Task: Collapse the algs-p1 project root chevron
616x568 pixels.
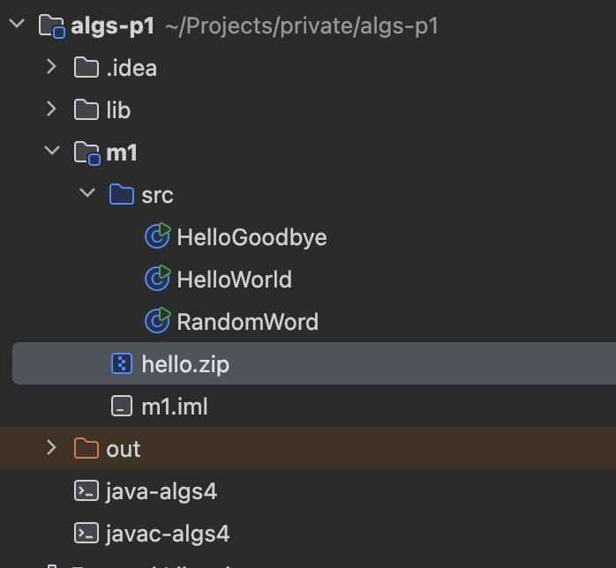Action: pos(17,24)
